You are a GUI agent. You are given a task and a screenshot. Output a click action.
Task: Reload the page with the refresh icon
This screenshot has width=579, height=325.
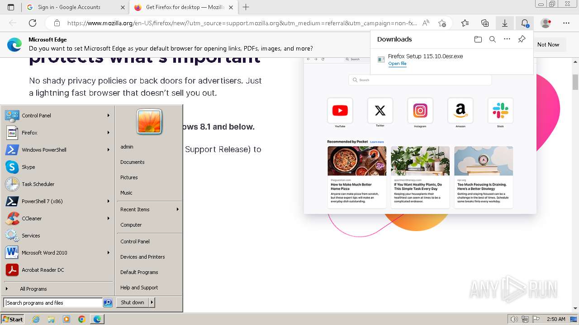tap(33, 23)
